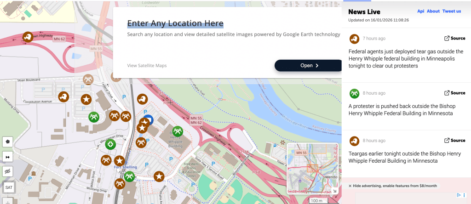Select the distance measure tool icon
The image size is (471, 204).
point(8,157)
